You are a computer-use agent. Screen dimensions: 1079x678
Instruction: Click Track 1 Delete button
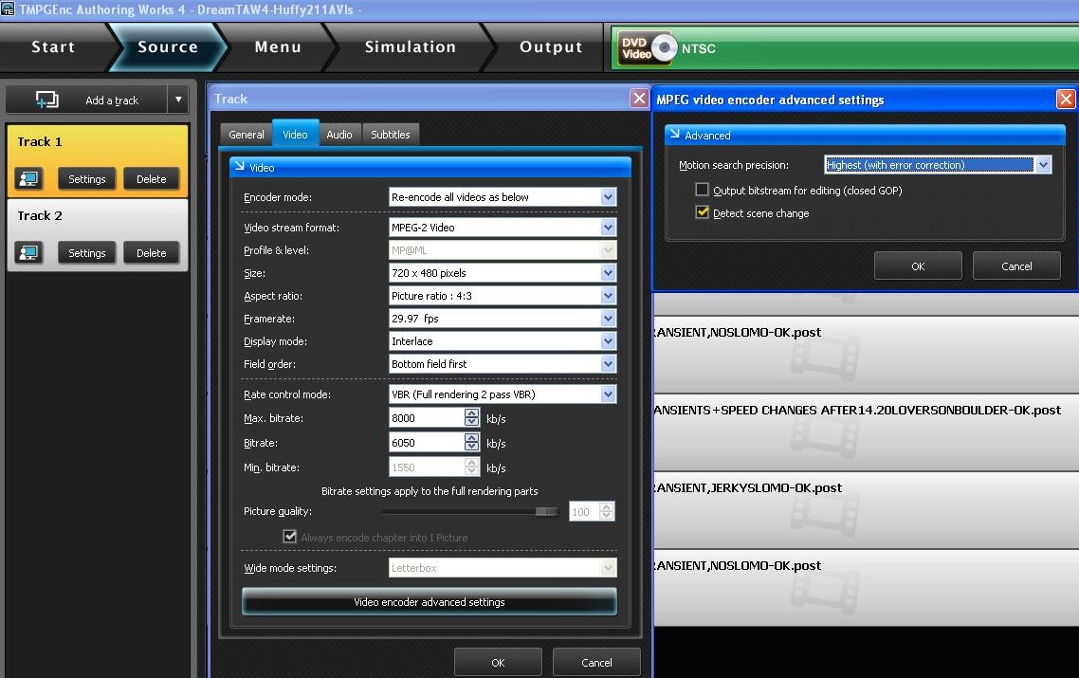[152, 179]
